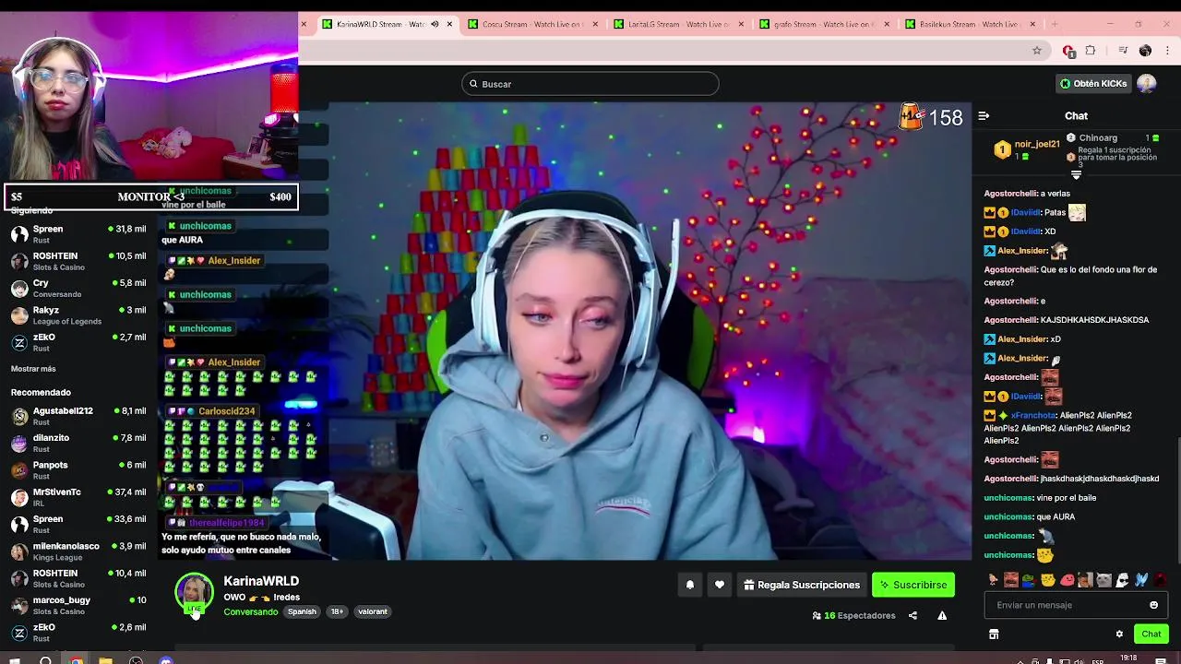Open Chrome from the Windows taskbar
Viewport: 1181px width, 664px height.
[76, 660]
